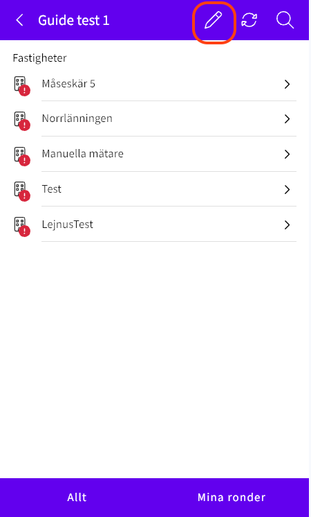Switch to the Mina ronder tab
This screenshot has width=311, height=517.
[x=232, y=497]
